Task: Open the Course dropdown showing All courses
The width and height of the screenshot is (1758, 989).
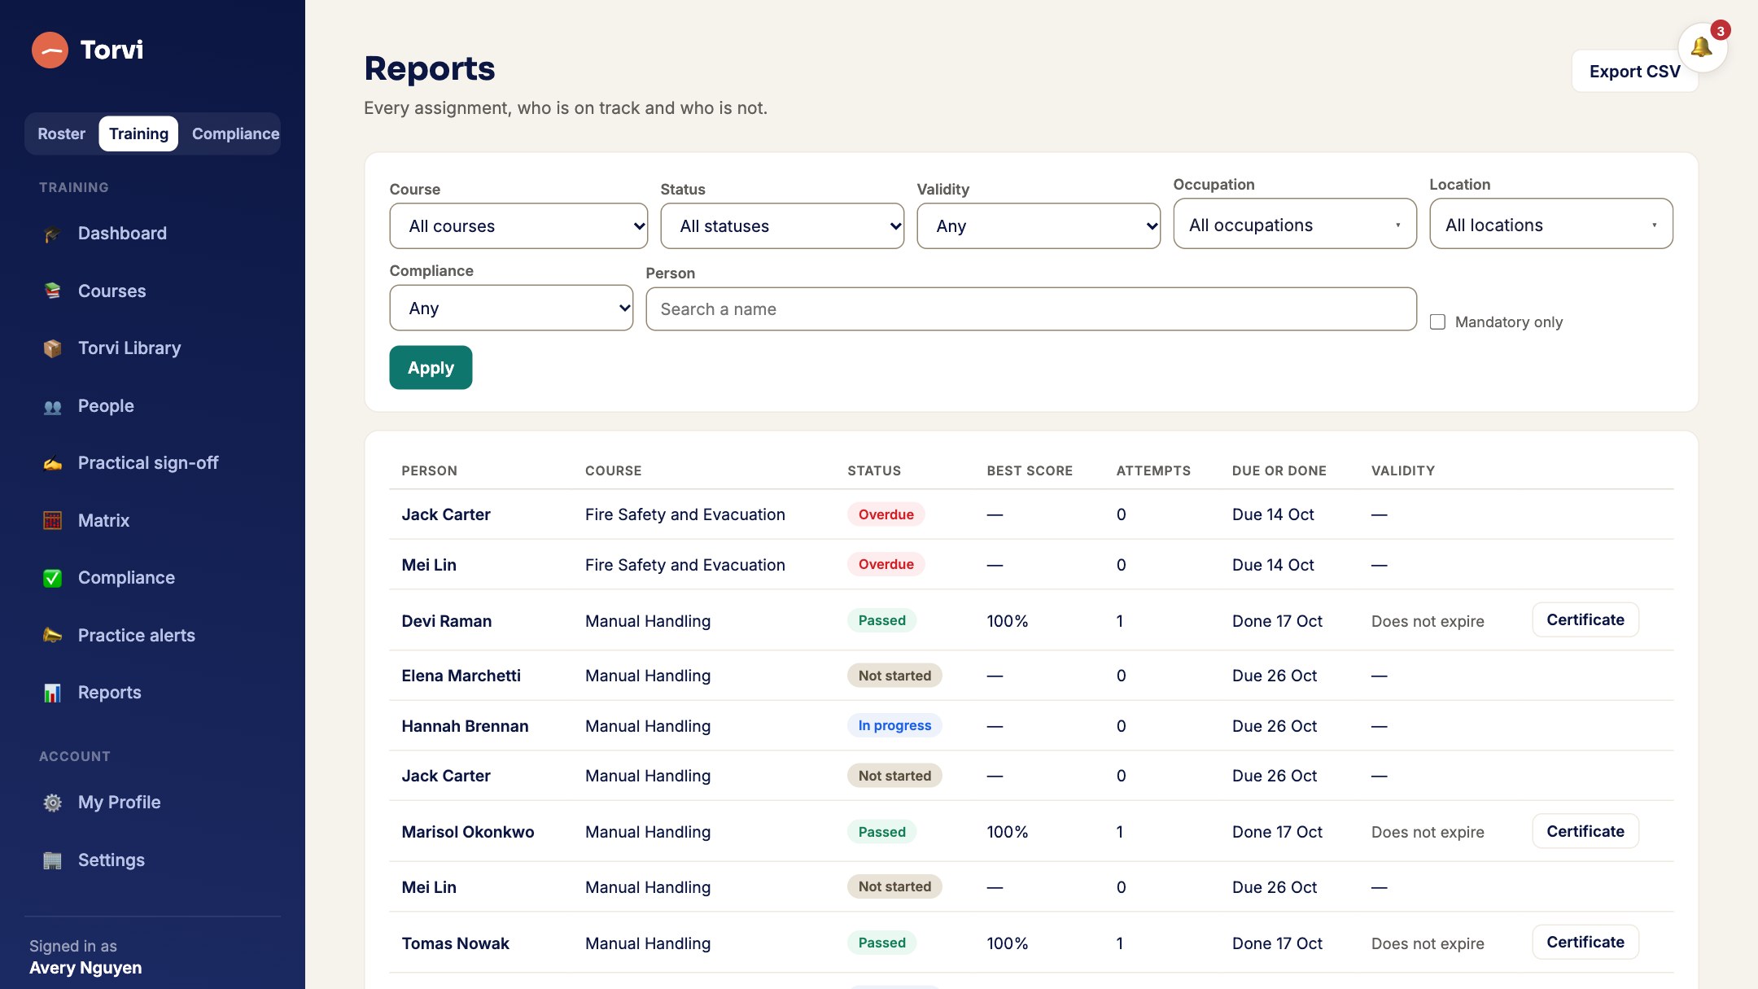Action: tap(518, 225)
